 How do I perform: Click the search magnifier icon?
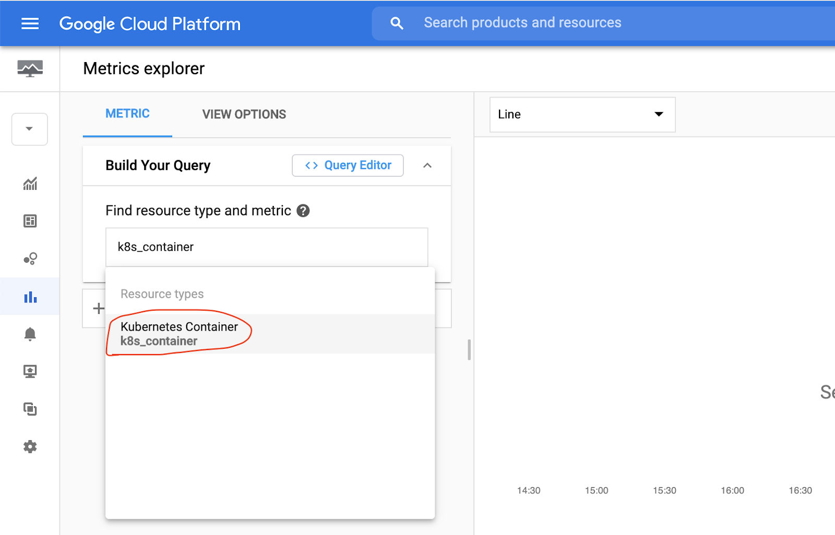[397, 23]
